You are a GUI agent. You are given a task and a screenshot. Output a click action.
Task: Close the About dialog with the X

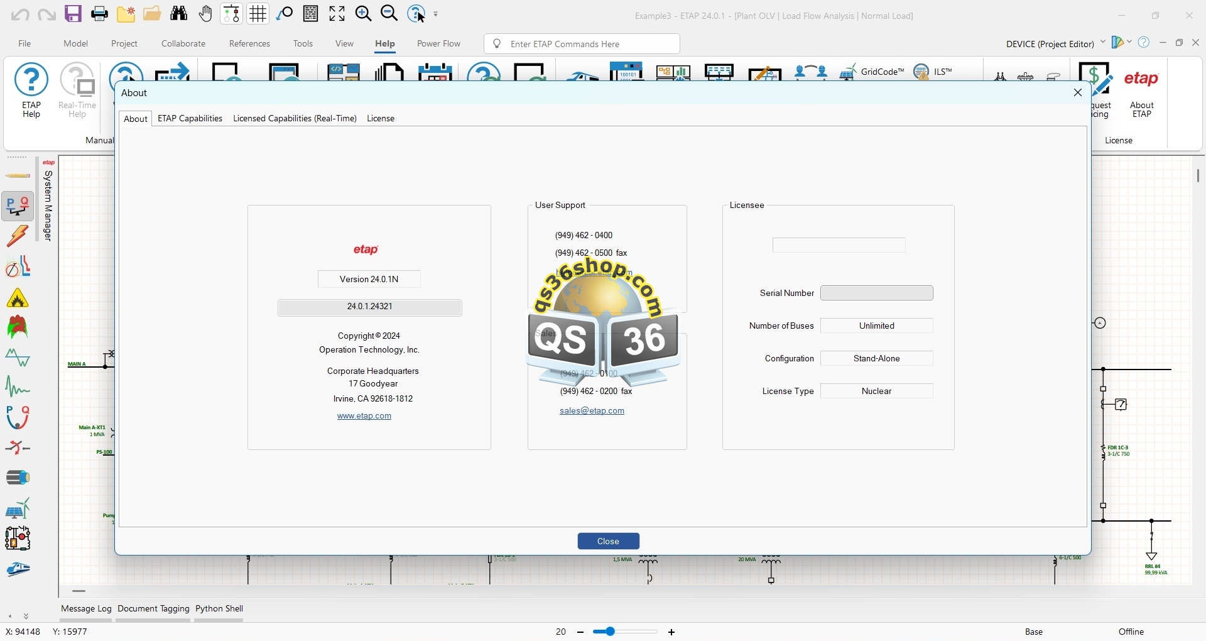[1078, 92]
